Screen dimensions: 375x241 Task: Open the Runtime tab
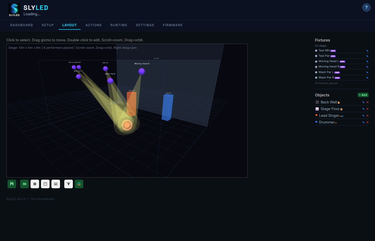coord(119,25)
